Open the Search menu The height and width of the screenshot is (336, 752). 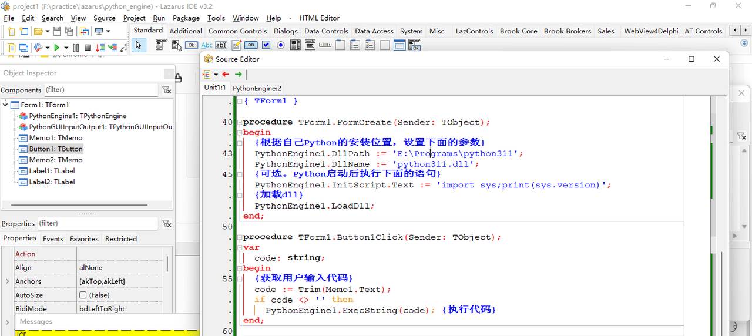(52, 18)
